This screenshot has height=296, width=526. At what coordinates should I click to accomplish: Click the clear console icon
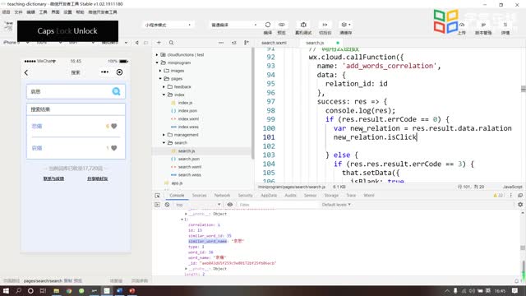pos(167,205)
